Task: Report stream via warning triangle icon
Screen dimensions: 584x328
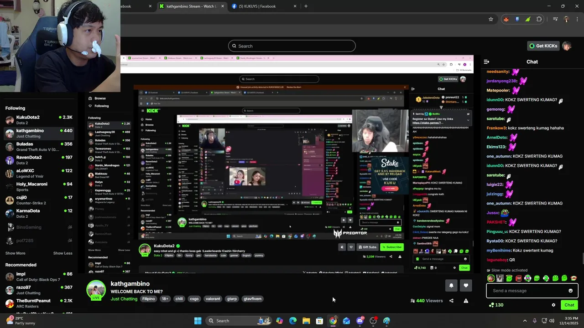Action: click(x=466, y=301)
